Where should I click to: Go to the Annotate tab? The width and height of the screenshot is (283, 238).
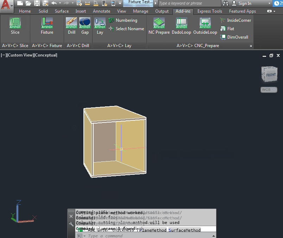101,11
